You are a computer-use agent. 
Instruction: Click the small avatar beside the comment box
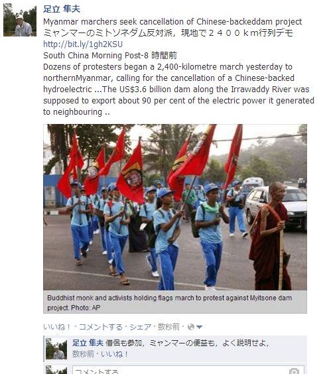[x=56, y=370]
